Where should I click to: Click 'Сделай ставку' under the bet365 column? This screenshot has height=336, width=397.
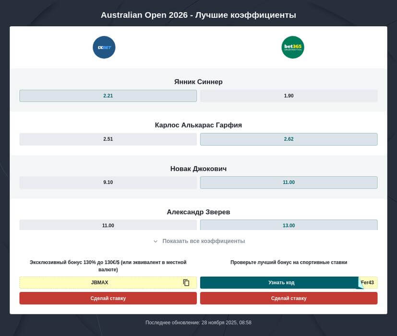pos(289,298)
